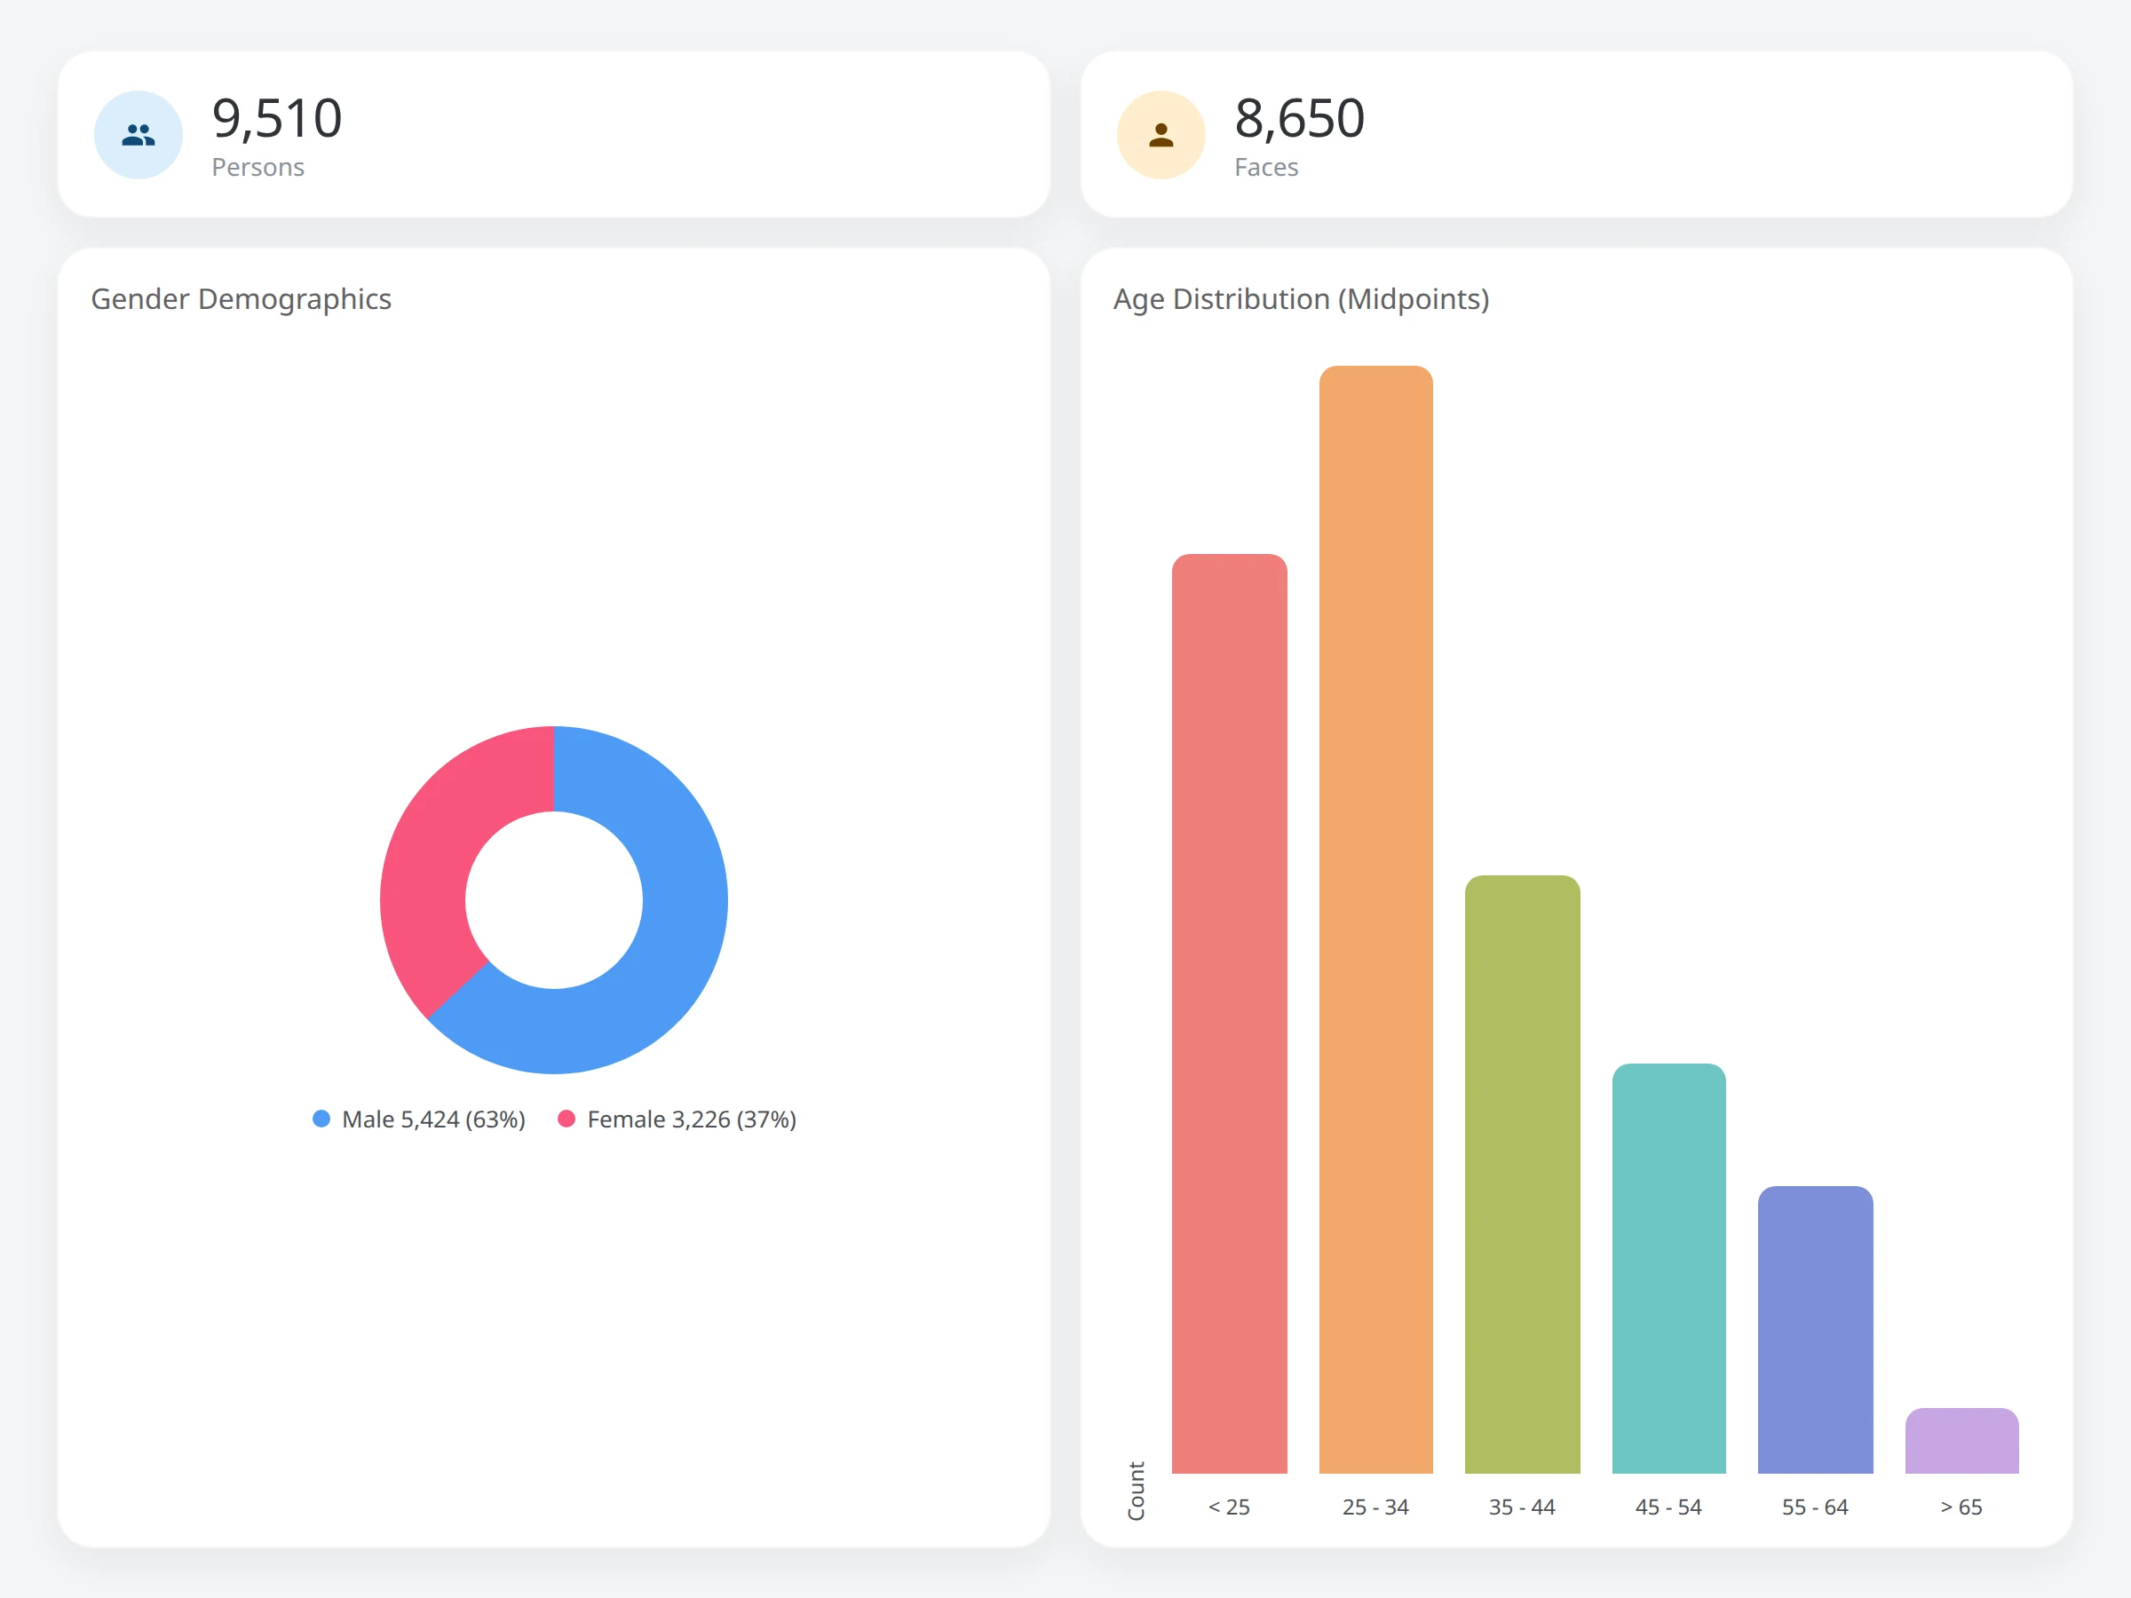
Task: Click the 8,650 faces count
Action: pyautogui.click(x=1300, y=118)
